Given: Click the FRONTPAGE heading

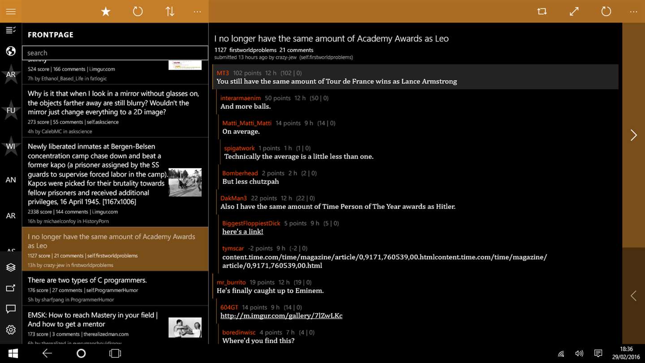Looking at the screenshot, I should pos(51,35).
